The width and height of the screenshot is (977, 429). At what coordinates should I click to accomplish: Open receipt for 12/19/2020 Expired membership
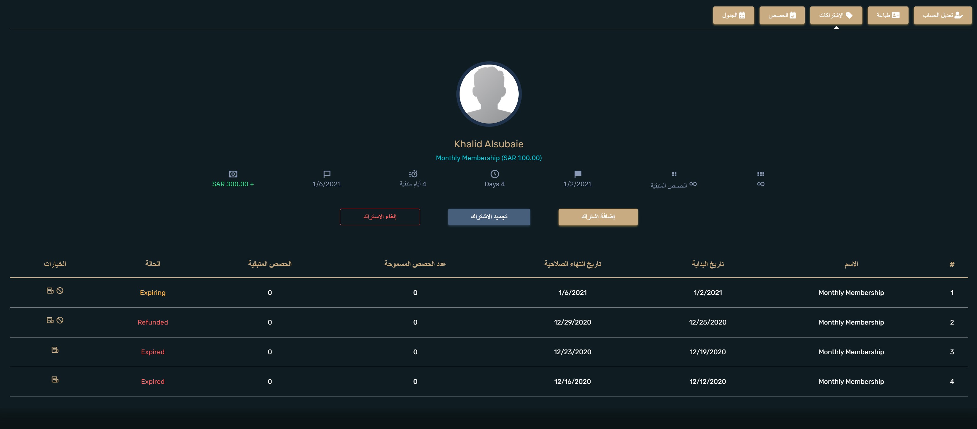[55, 350]
